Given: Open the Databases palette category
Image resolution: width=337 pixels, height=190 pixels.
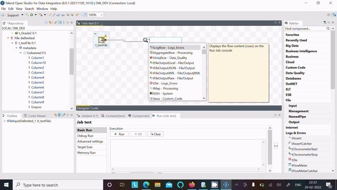Looking at the screenshot, I should tap(293, 79).
